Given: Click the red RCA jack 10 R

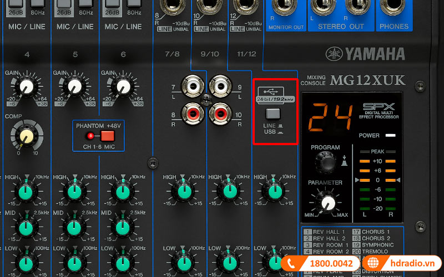Looking at the screenshot, I should click(220, 114).
